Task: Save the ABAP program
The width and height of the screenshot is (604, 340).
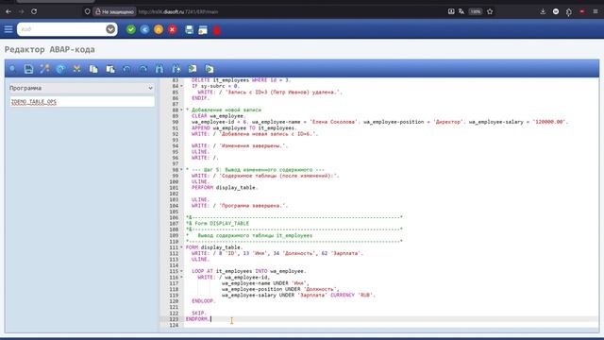Action: pyautogui.click(x=28, y=69)
